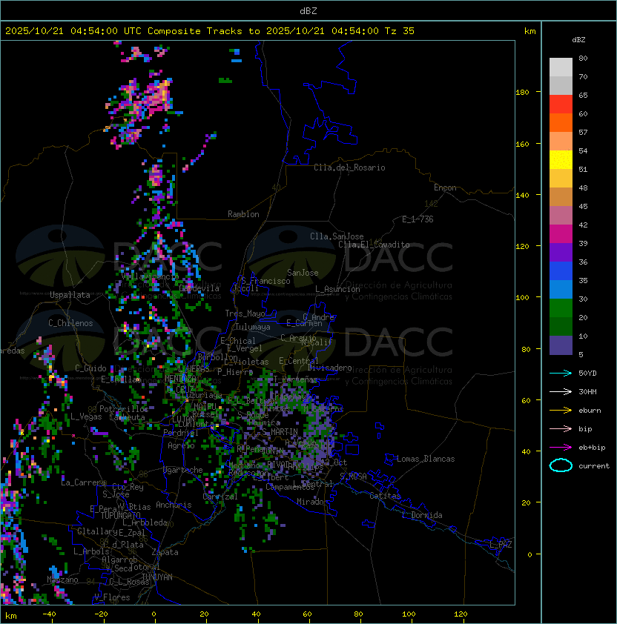Click the 'S_Francisco' map label
Image resolution: width=617 pixels, height=624 pixels.
(265, 281)
